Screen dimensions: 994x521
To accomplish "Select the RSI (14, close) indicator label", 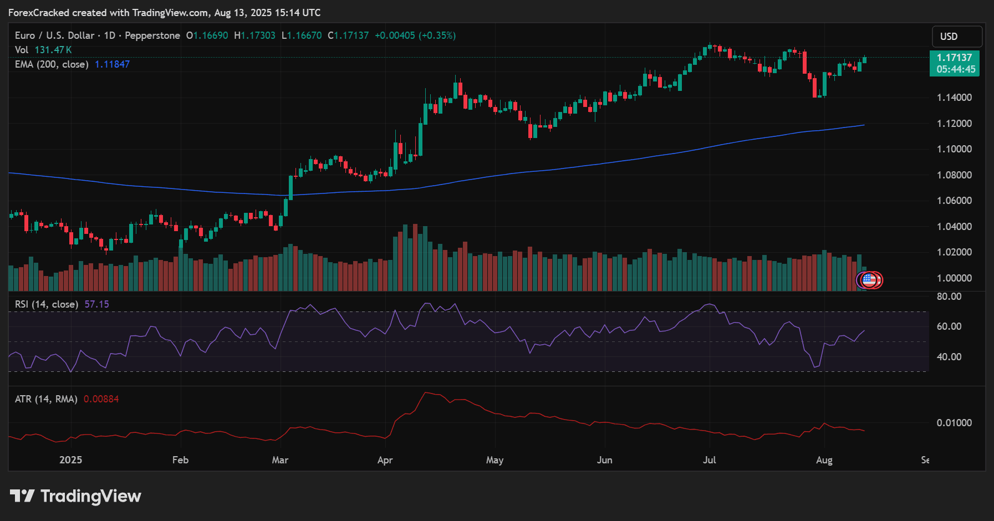I will [46, 304].
